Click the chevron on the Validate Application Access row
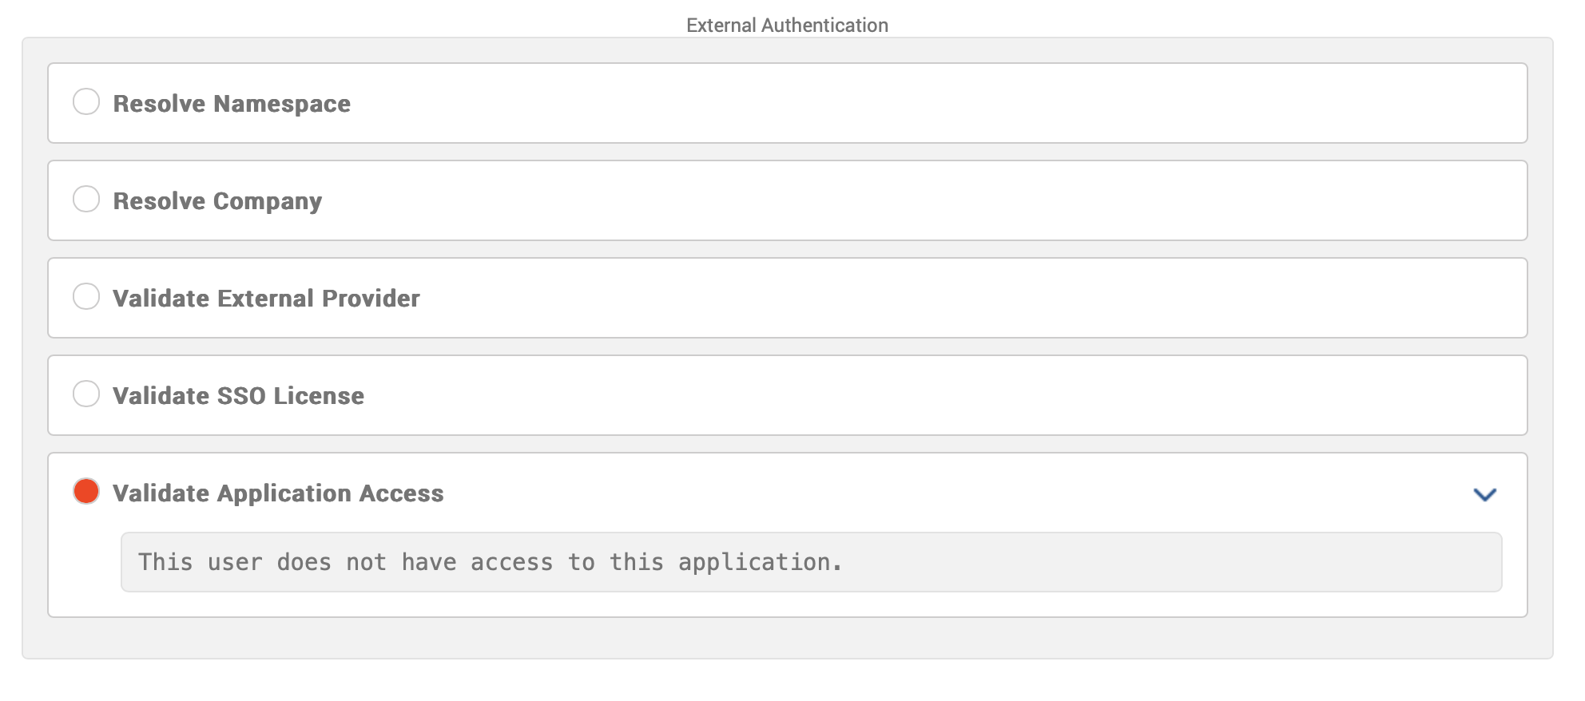The height and width of the screenshot is (701, 1585). (1484, 493)
